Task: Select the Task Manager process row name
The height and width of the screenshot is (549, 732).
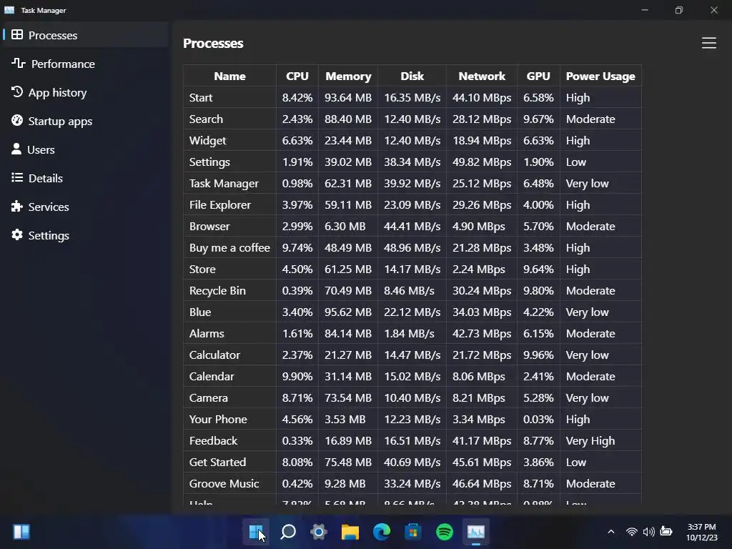Action: (224, 184)
